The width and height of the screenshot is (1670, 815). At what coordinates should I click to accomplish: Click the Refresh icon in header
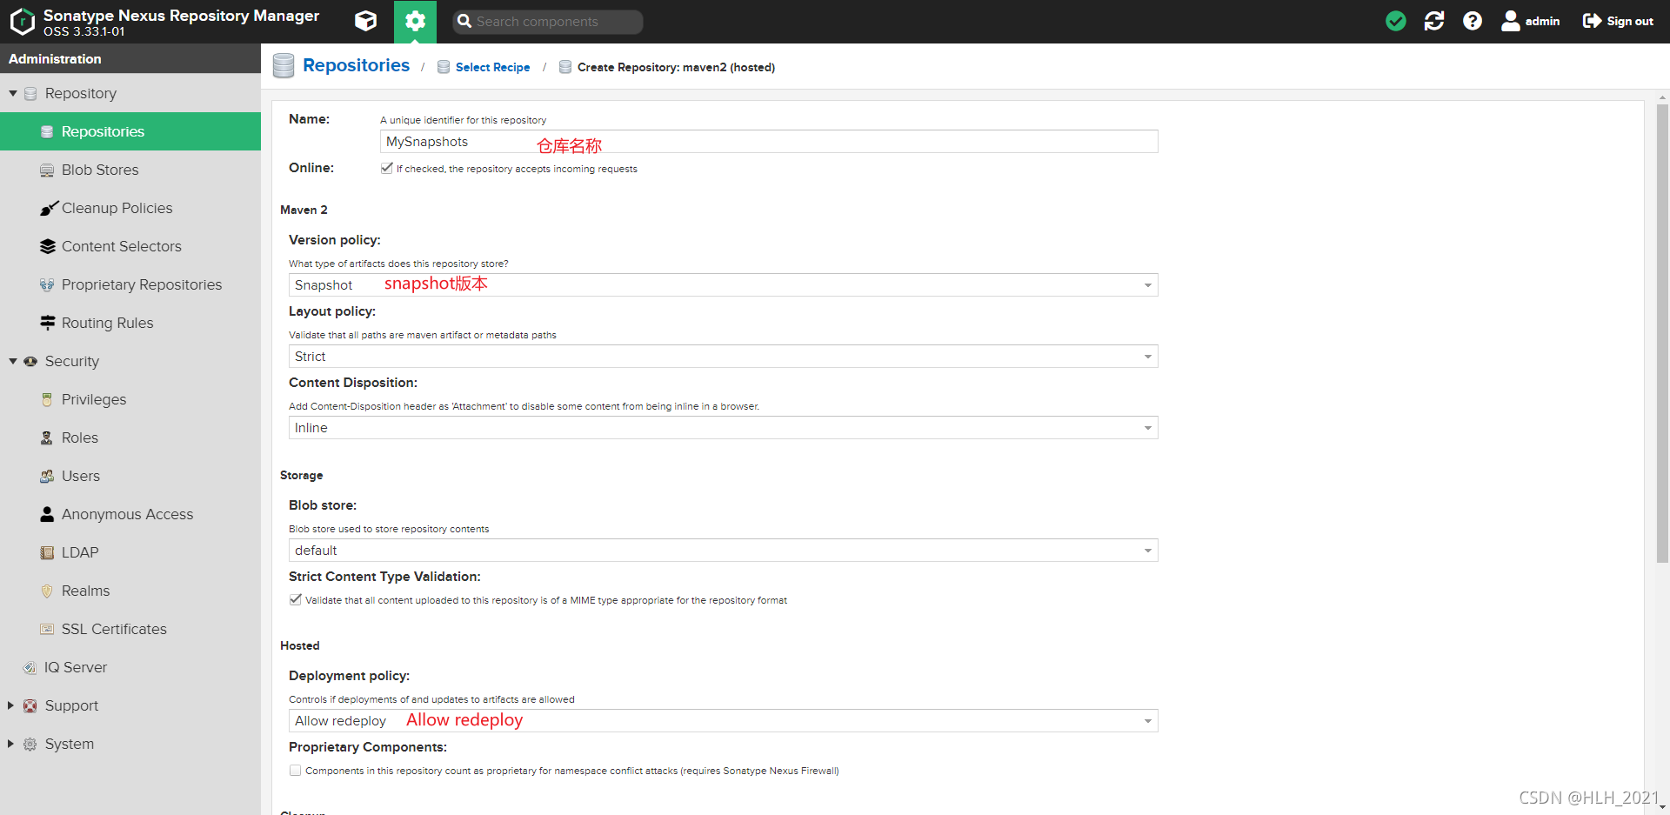pyautogui.click(x=1434, y=21)
